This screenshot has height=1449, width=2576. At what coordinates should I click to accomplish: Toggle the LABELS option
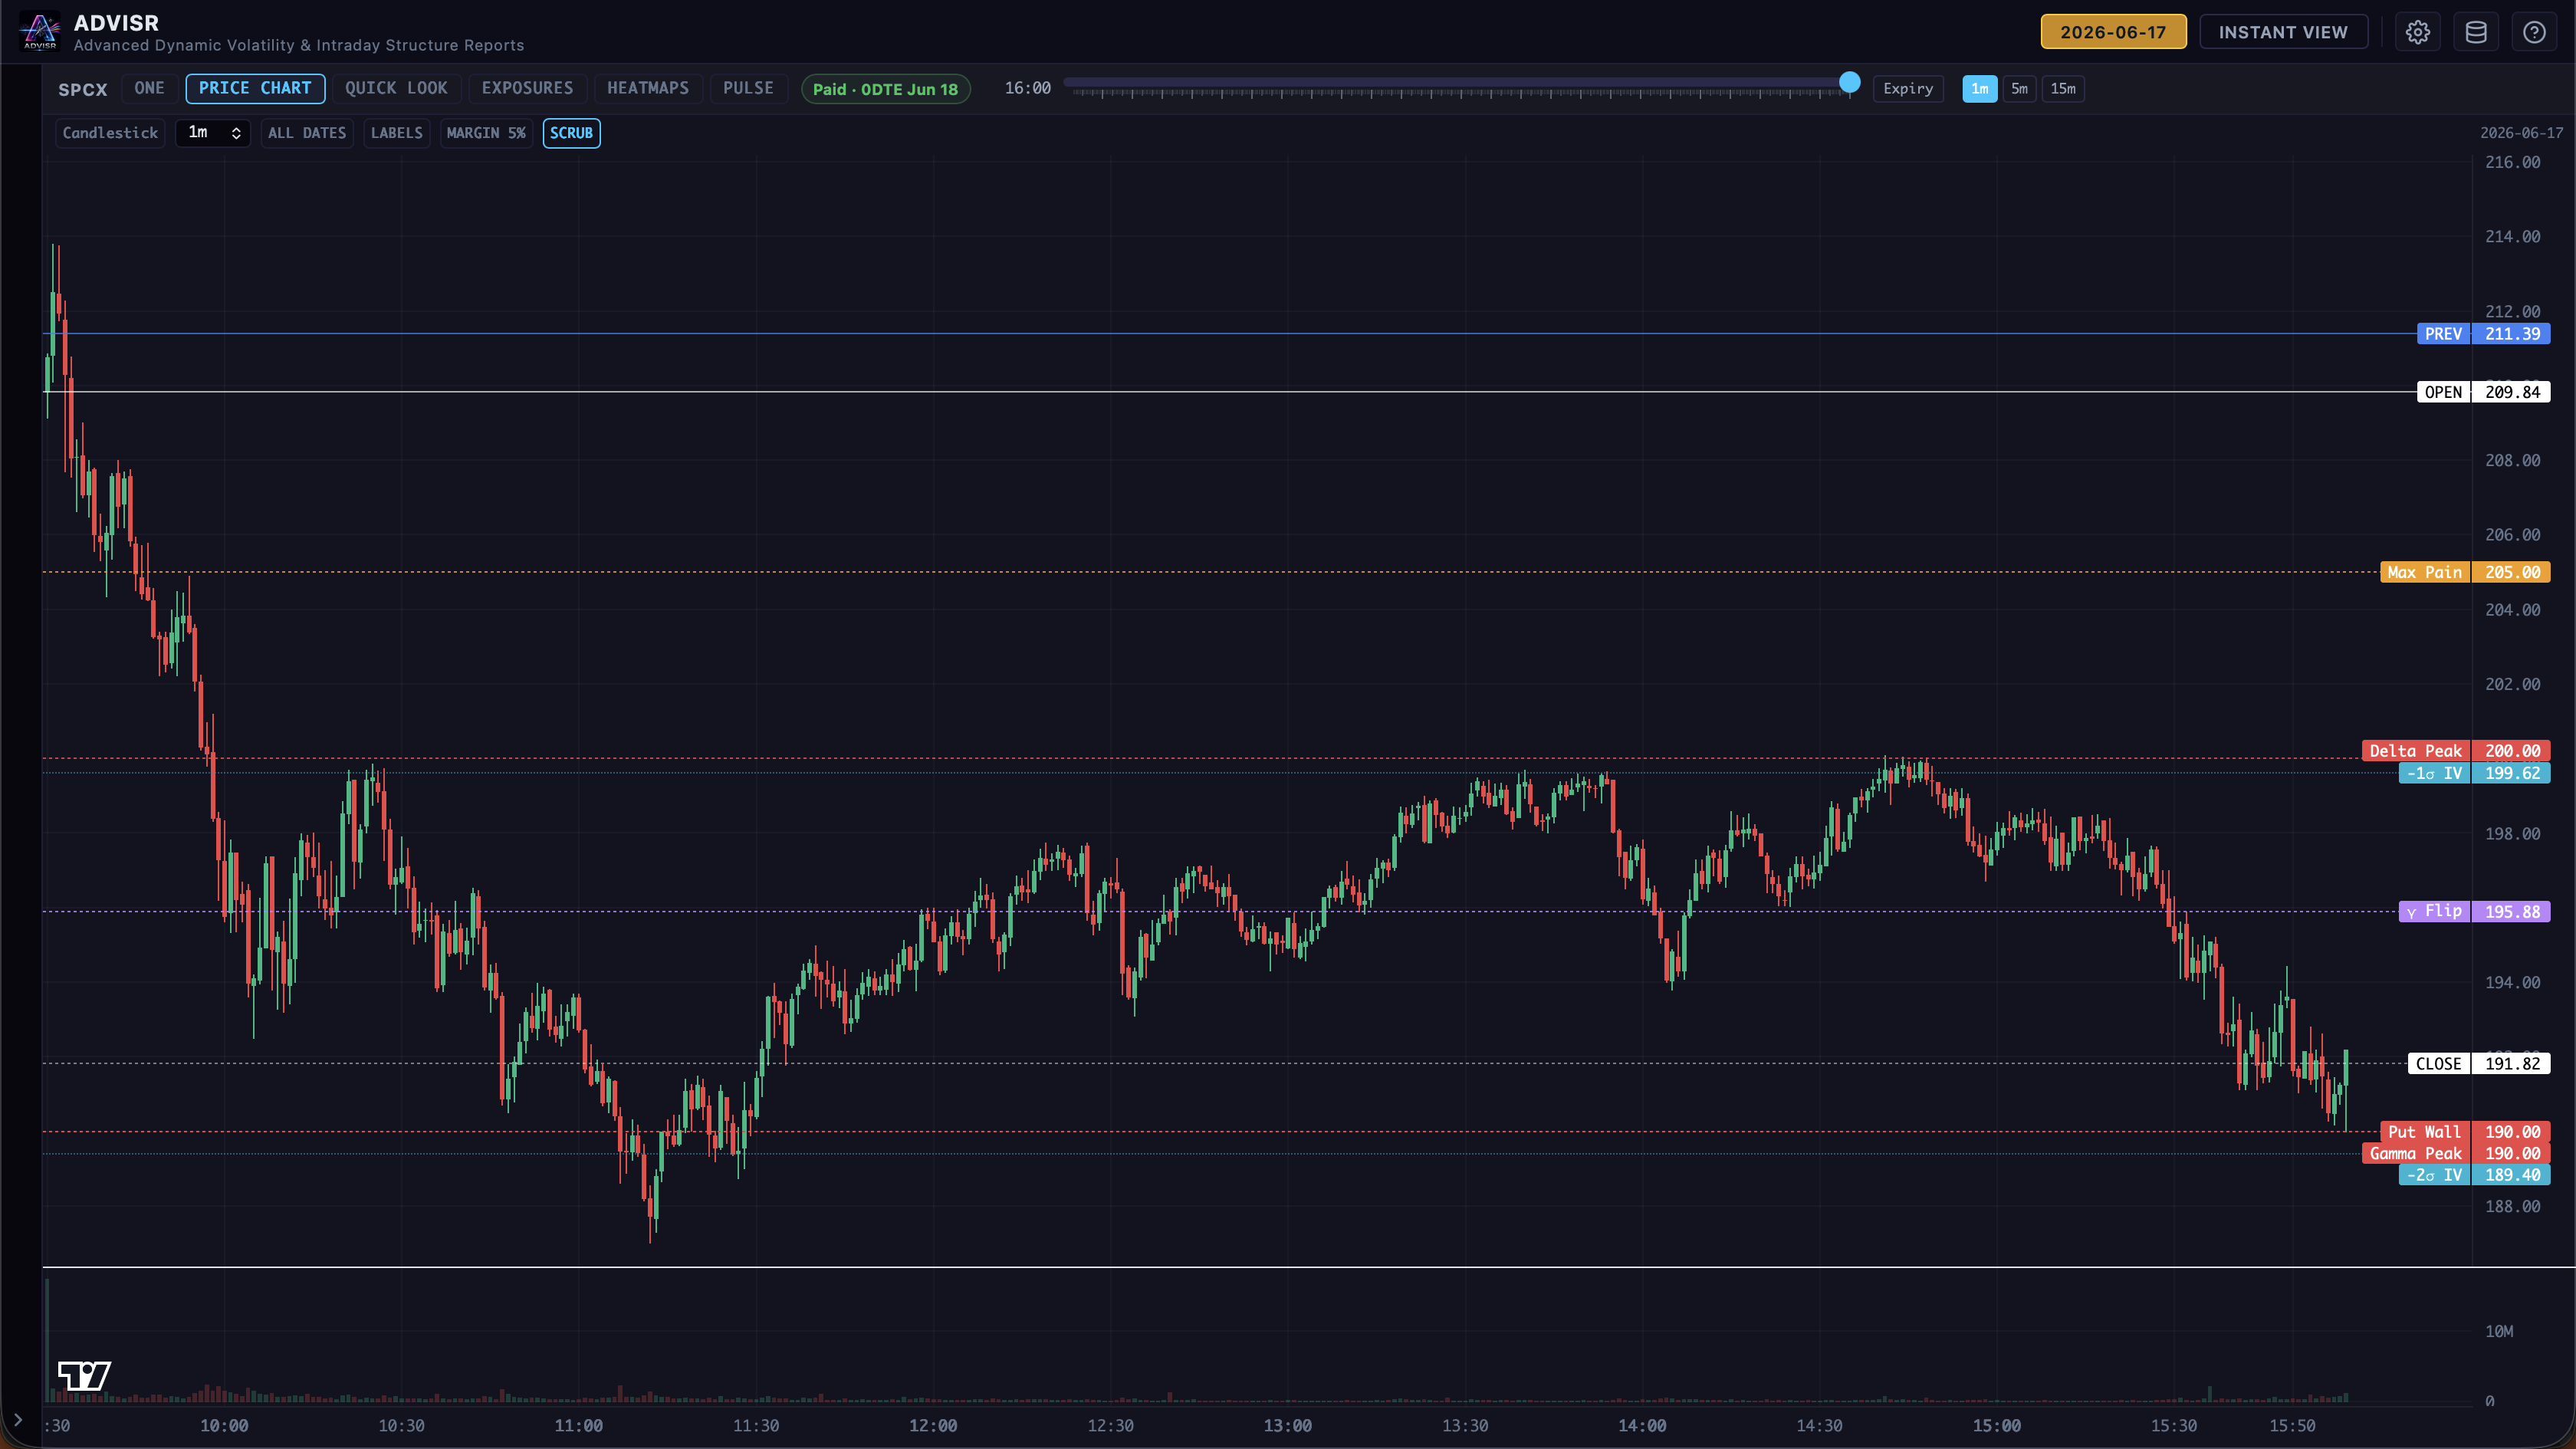(x=396, y=133)
